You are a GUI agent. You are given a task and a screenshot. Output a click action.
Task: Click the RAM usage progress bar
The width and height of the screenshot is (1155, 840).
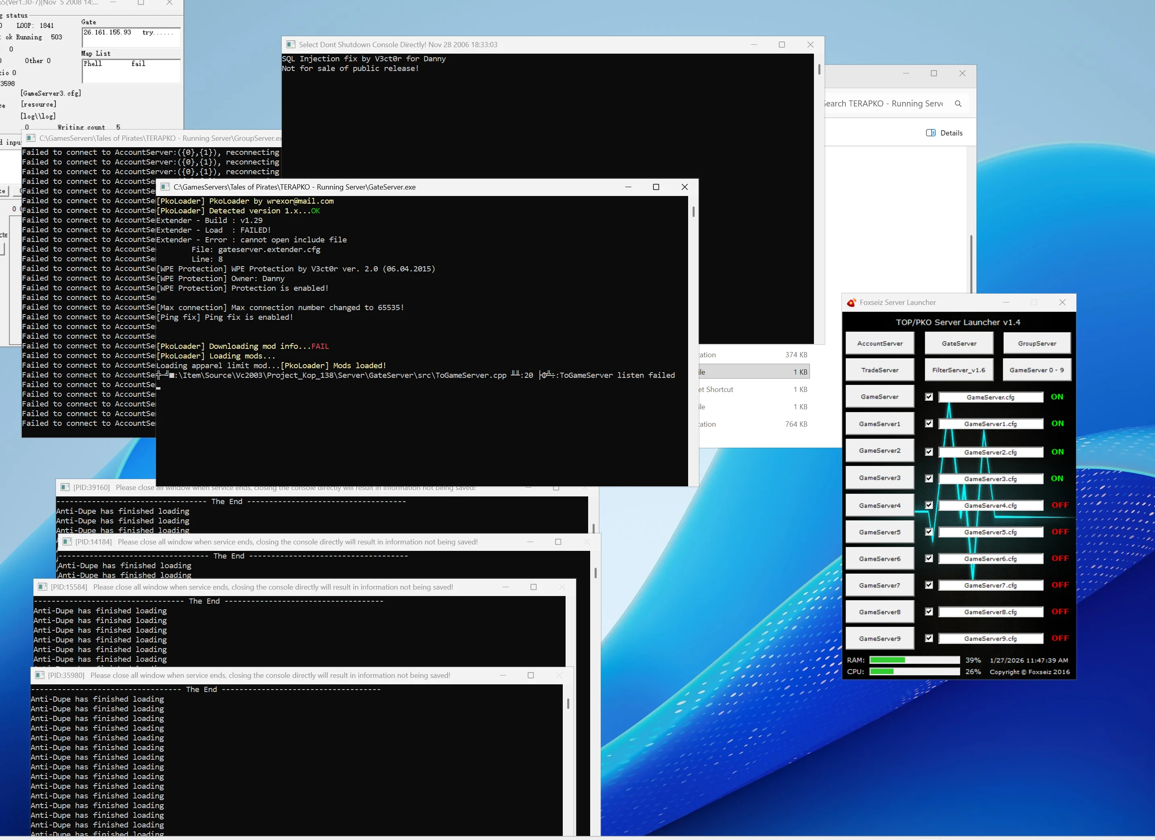914,660
